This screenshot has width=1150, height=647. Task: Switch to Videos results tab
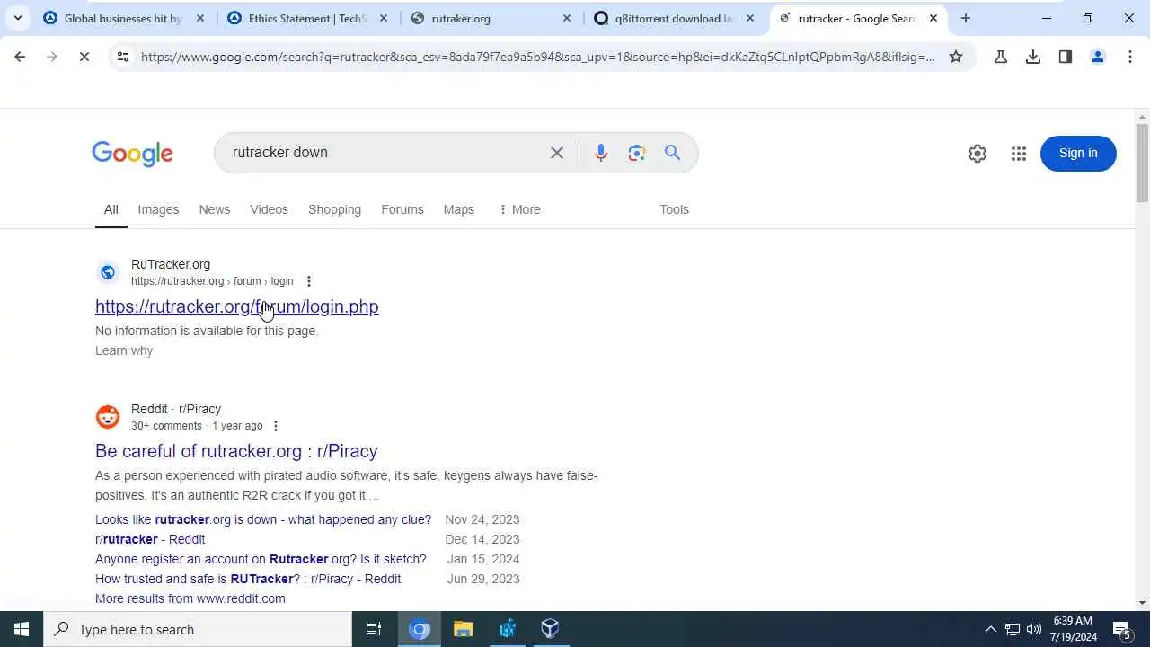269,209
